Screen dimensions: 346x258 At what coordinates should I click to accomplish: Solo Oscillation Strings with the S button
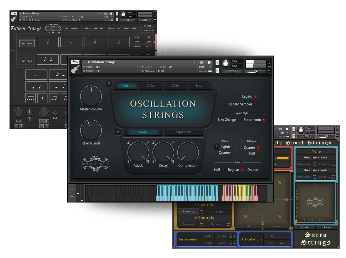(217, 62)
